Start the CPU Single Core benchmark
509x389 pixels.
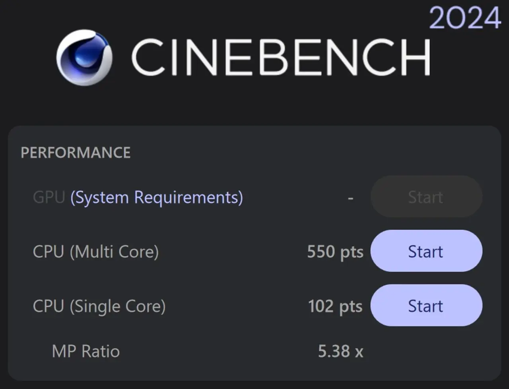(426, 306)
